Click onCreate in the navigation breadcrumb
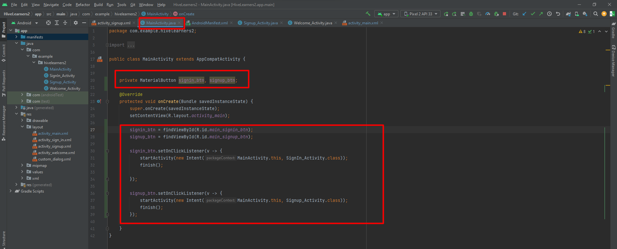Screen dimensions: 617x249 [x=184, y=14]
